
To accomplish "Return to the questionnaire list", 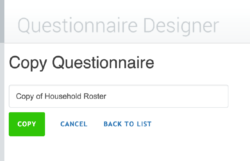I will pos(127,124).
